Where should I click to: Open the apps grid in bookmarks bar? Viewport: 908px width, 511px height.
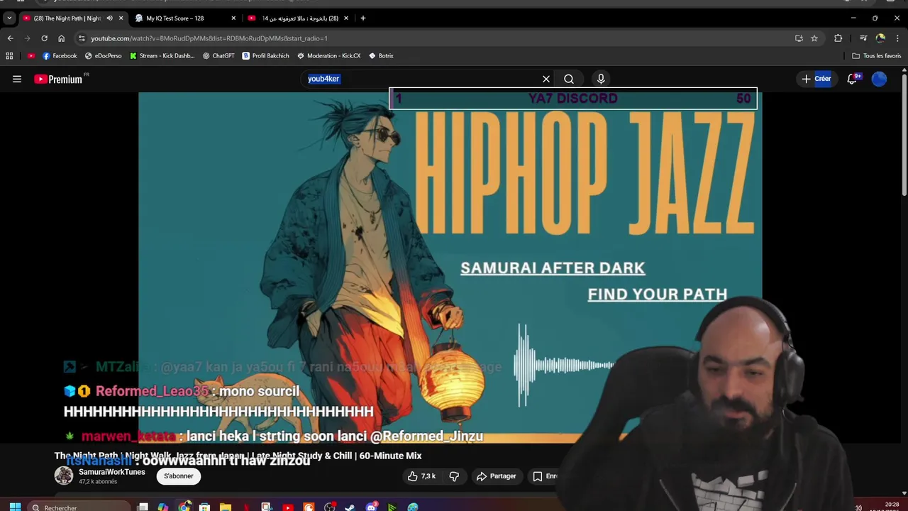pyautogui.click(x=9, y=55)
